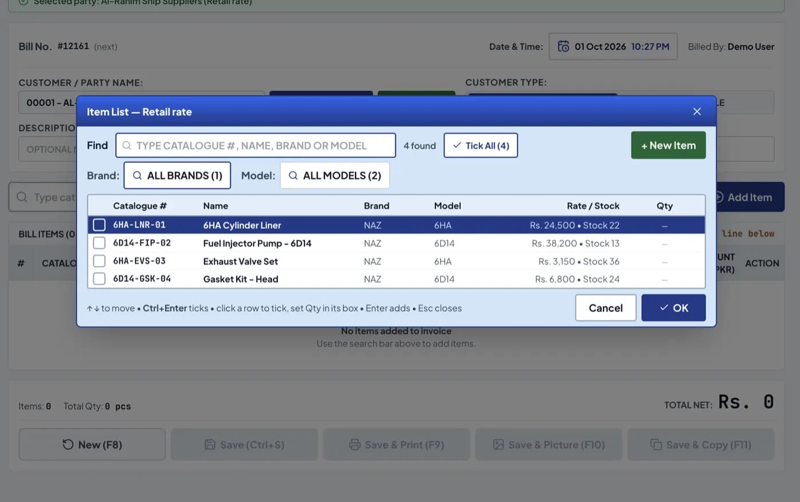Click Rs. 3,150 • Stock 36 cell

pos(579,261)
